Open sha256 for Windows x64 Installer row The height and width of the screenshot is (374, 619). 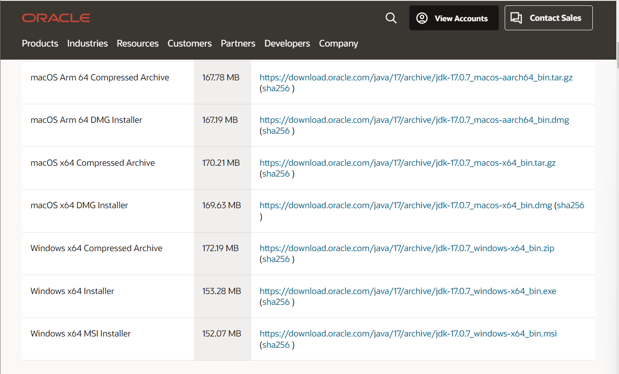coord(276,302)
